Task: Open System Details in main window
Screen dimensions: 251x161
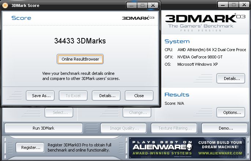Action: point(231,78)
